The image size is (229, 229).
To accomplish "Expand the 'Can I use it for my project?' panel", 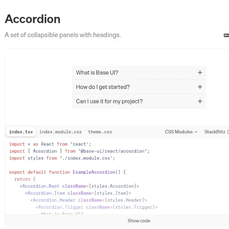I will click(109, 101).
